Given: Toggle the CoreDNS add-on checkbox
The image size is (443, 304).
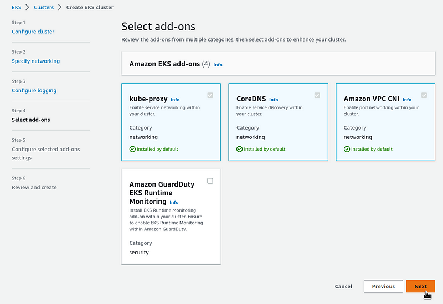Looking at the screenshot, I should point(317,95).
